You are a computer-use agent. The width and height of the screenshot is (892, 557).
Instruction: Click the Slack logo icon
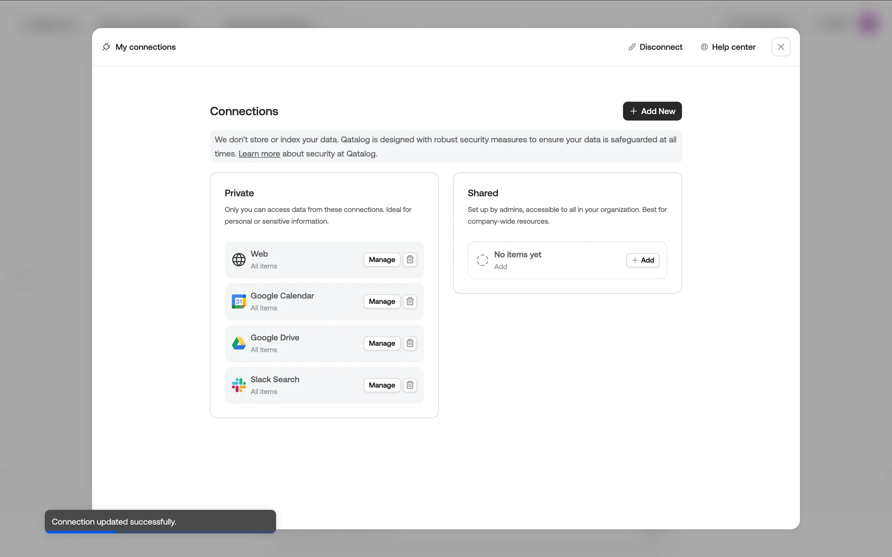coord(239,385)
